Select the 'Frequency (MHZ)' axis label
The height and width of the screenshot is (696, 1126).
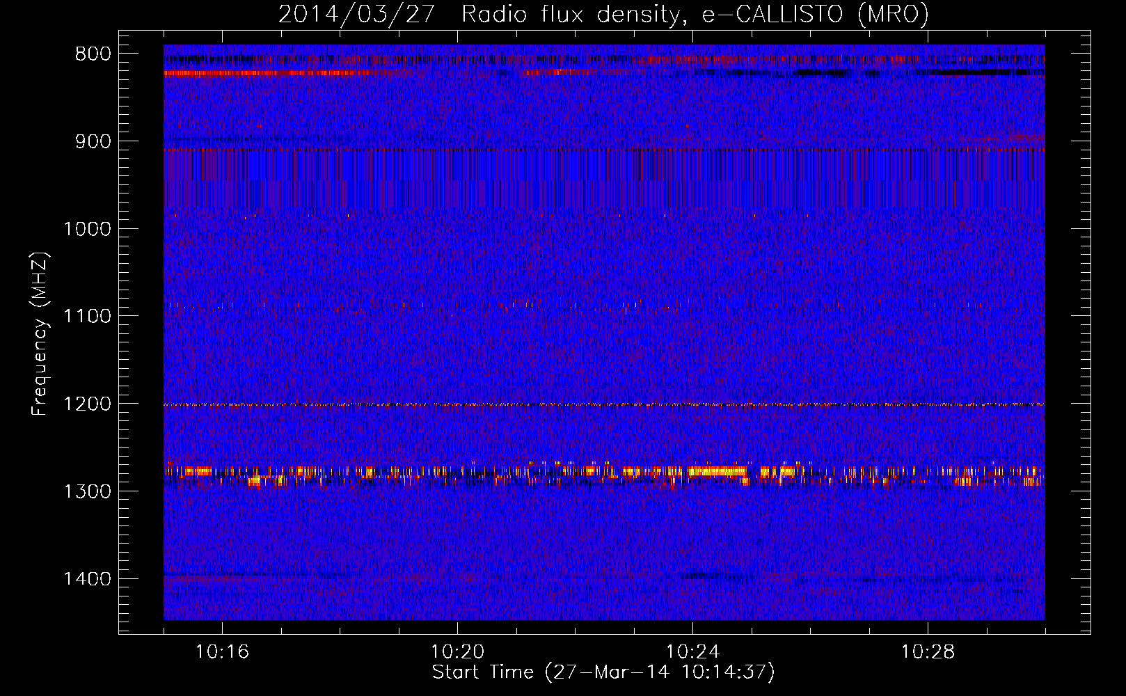tap(40, 334)
